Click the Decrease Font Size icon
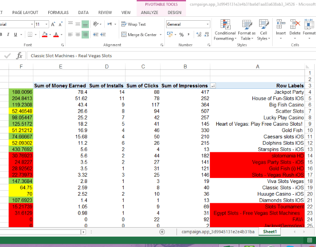 (x=60, y=24)
